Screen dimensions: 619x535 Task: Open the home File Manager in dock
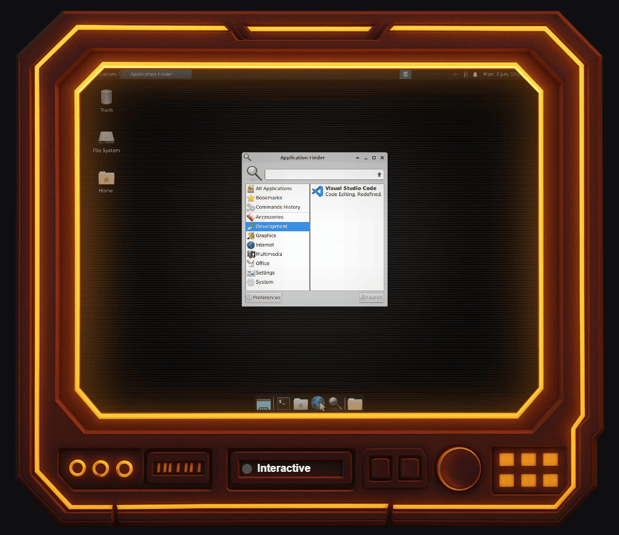click(301, 403)
